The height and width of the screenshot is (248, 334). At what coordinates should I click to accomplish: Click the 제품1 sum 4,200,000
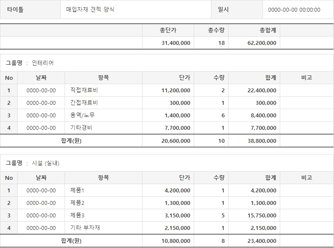[x=263, y=191]
